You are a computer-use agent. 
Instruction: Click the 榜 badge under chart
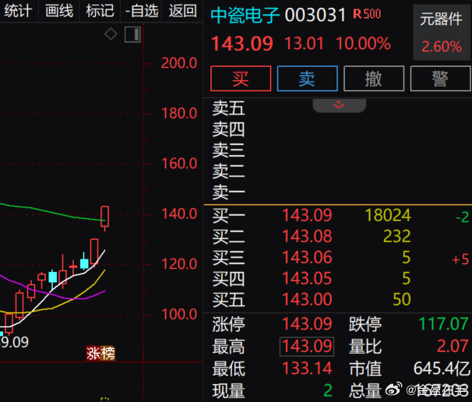[x=107, y=353]
